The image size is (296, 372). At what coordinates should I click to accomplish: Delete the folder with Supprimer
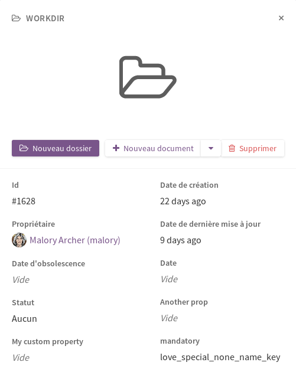point(252,148)
